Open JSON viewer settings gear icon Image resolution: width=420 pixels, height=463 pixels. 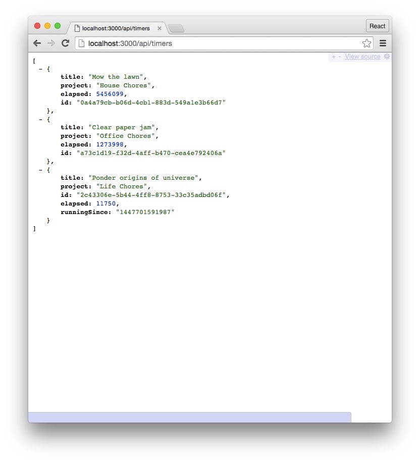tap(387, 57)
